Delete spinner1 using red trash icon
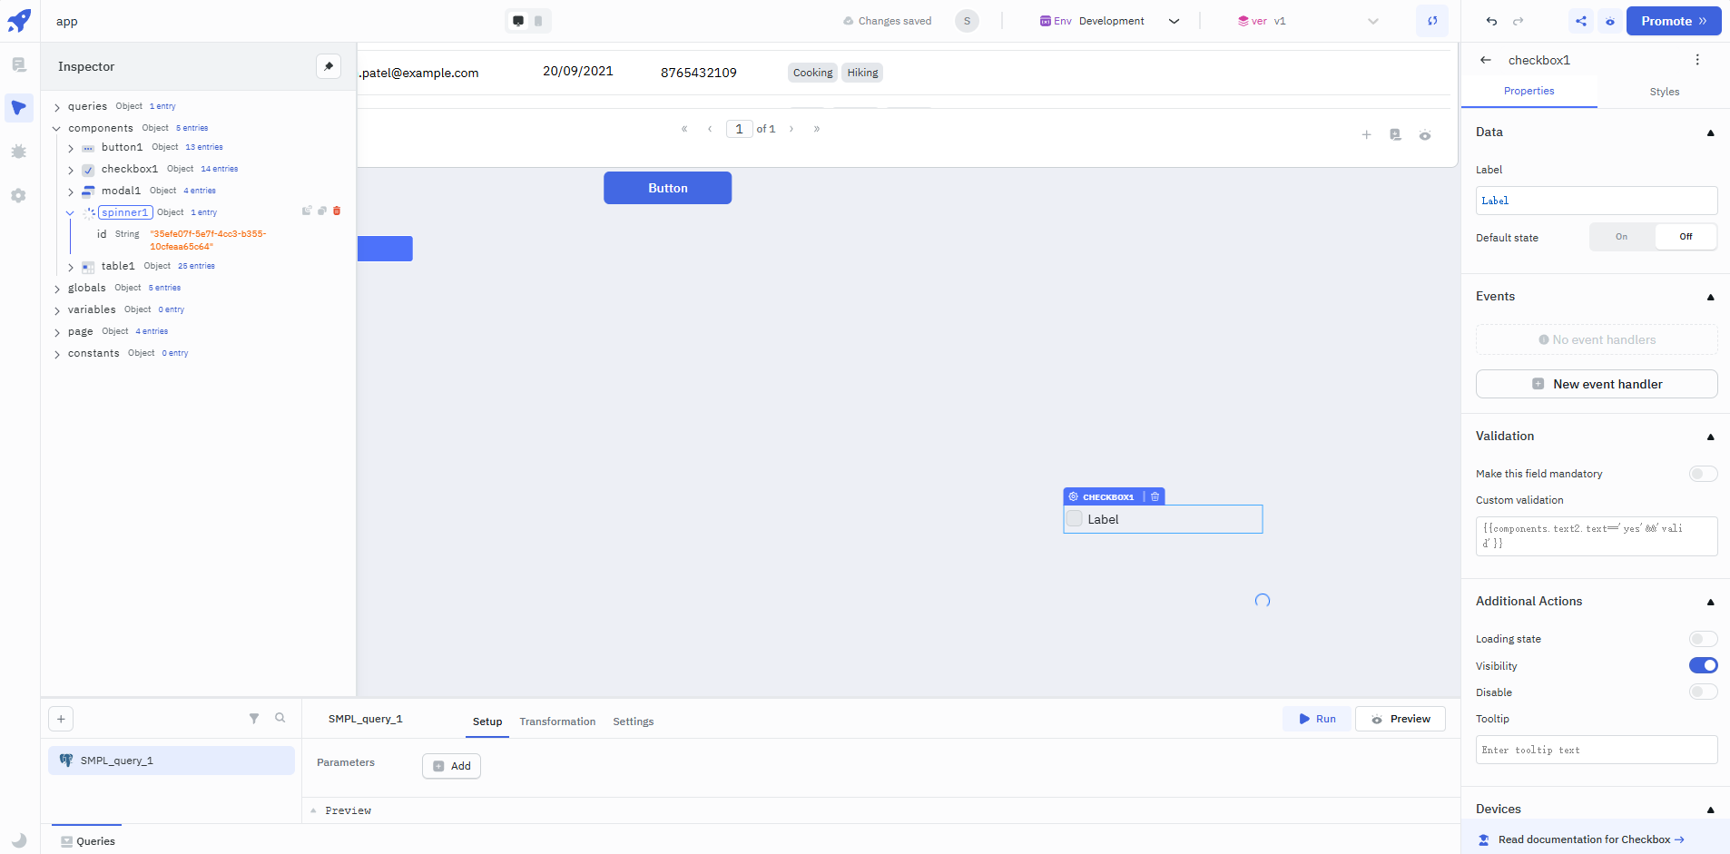 pos(337,211)
